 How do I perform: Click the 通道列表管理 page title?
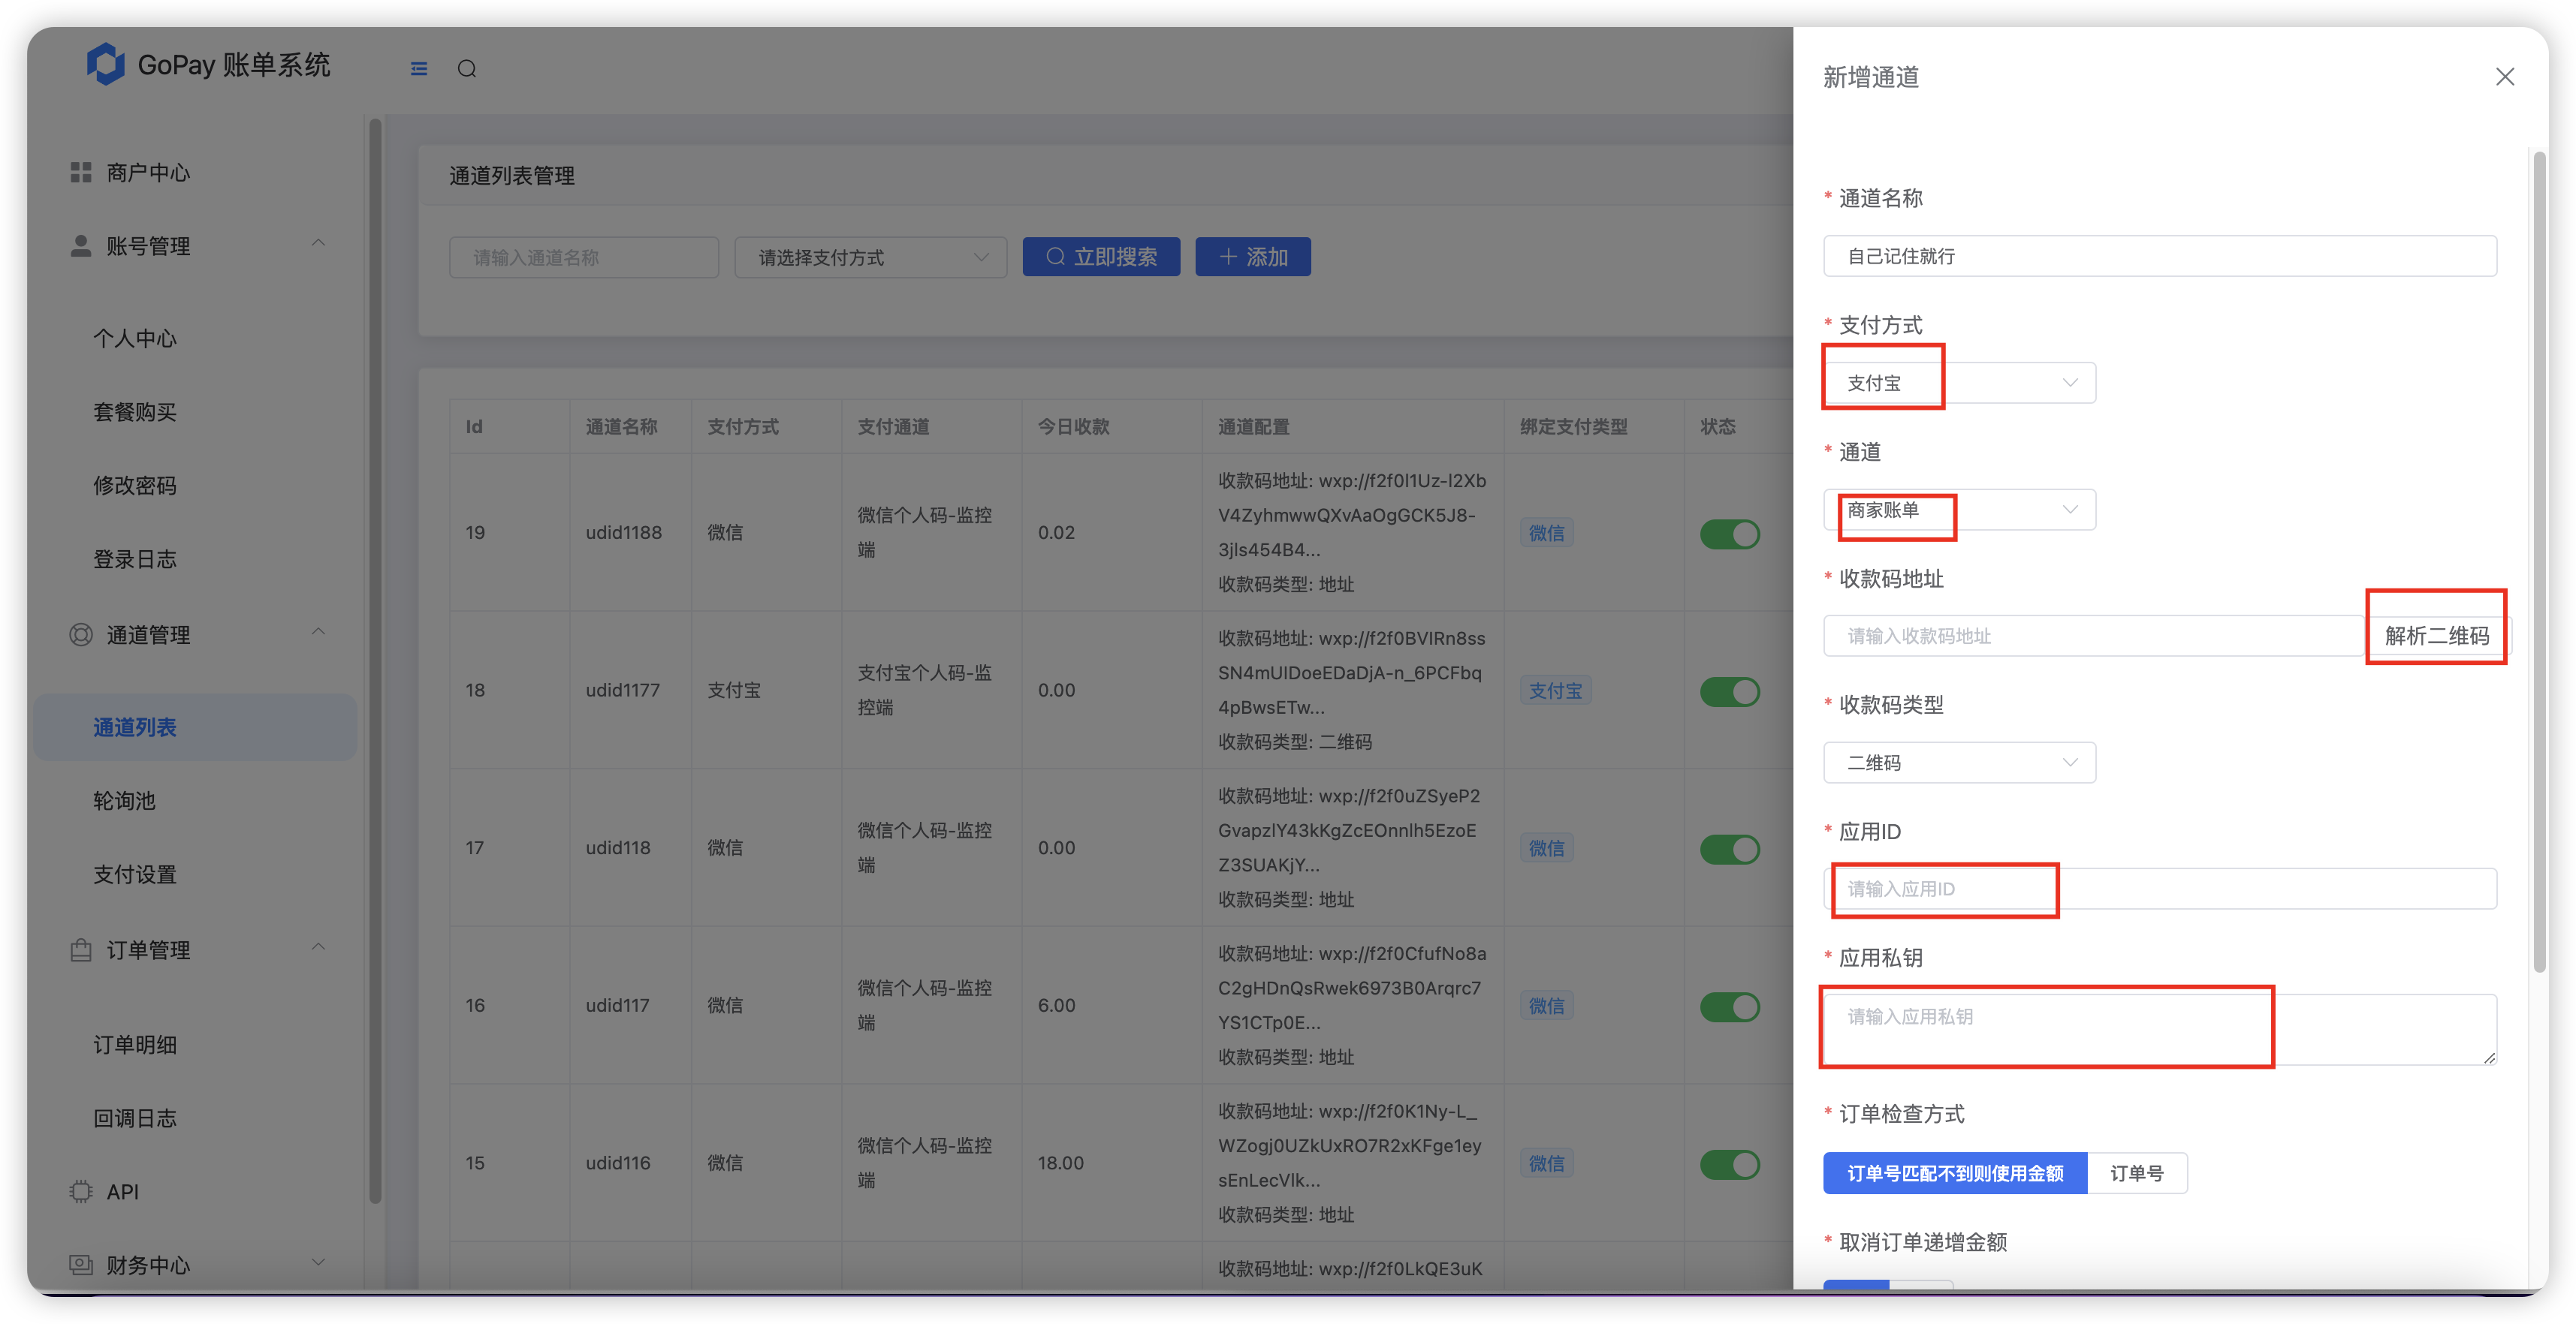pos(511,176)
